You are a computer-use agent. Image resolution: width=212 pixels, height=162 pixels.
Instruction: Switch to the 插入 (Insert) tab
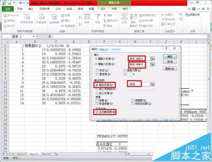(31, 9)
